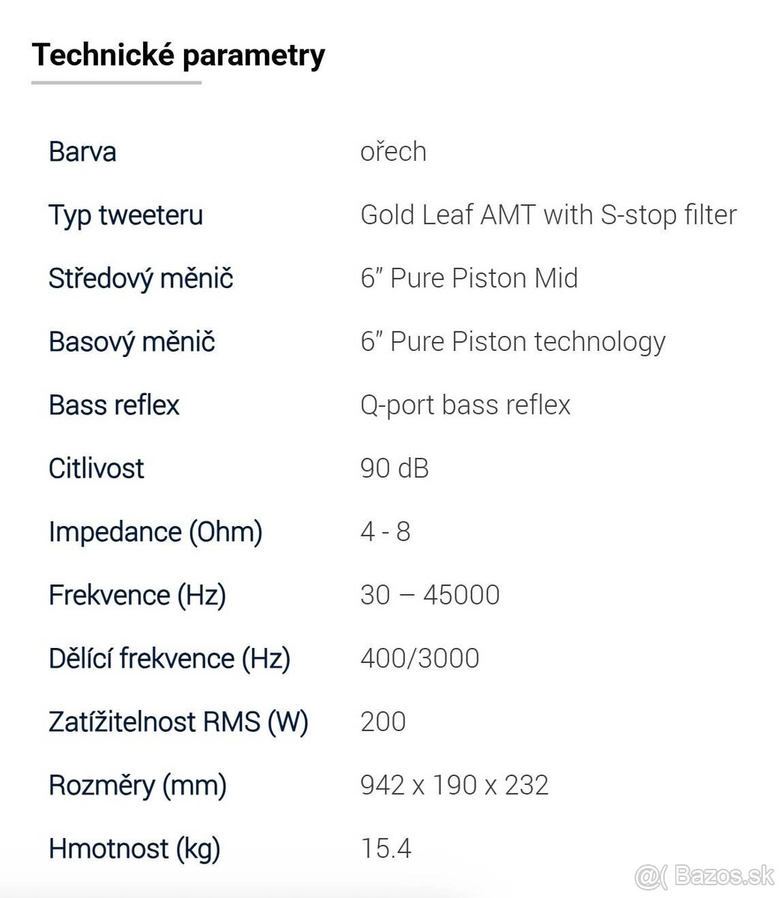Click the Bazos.sk watermark logo icon

[651, 875]
